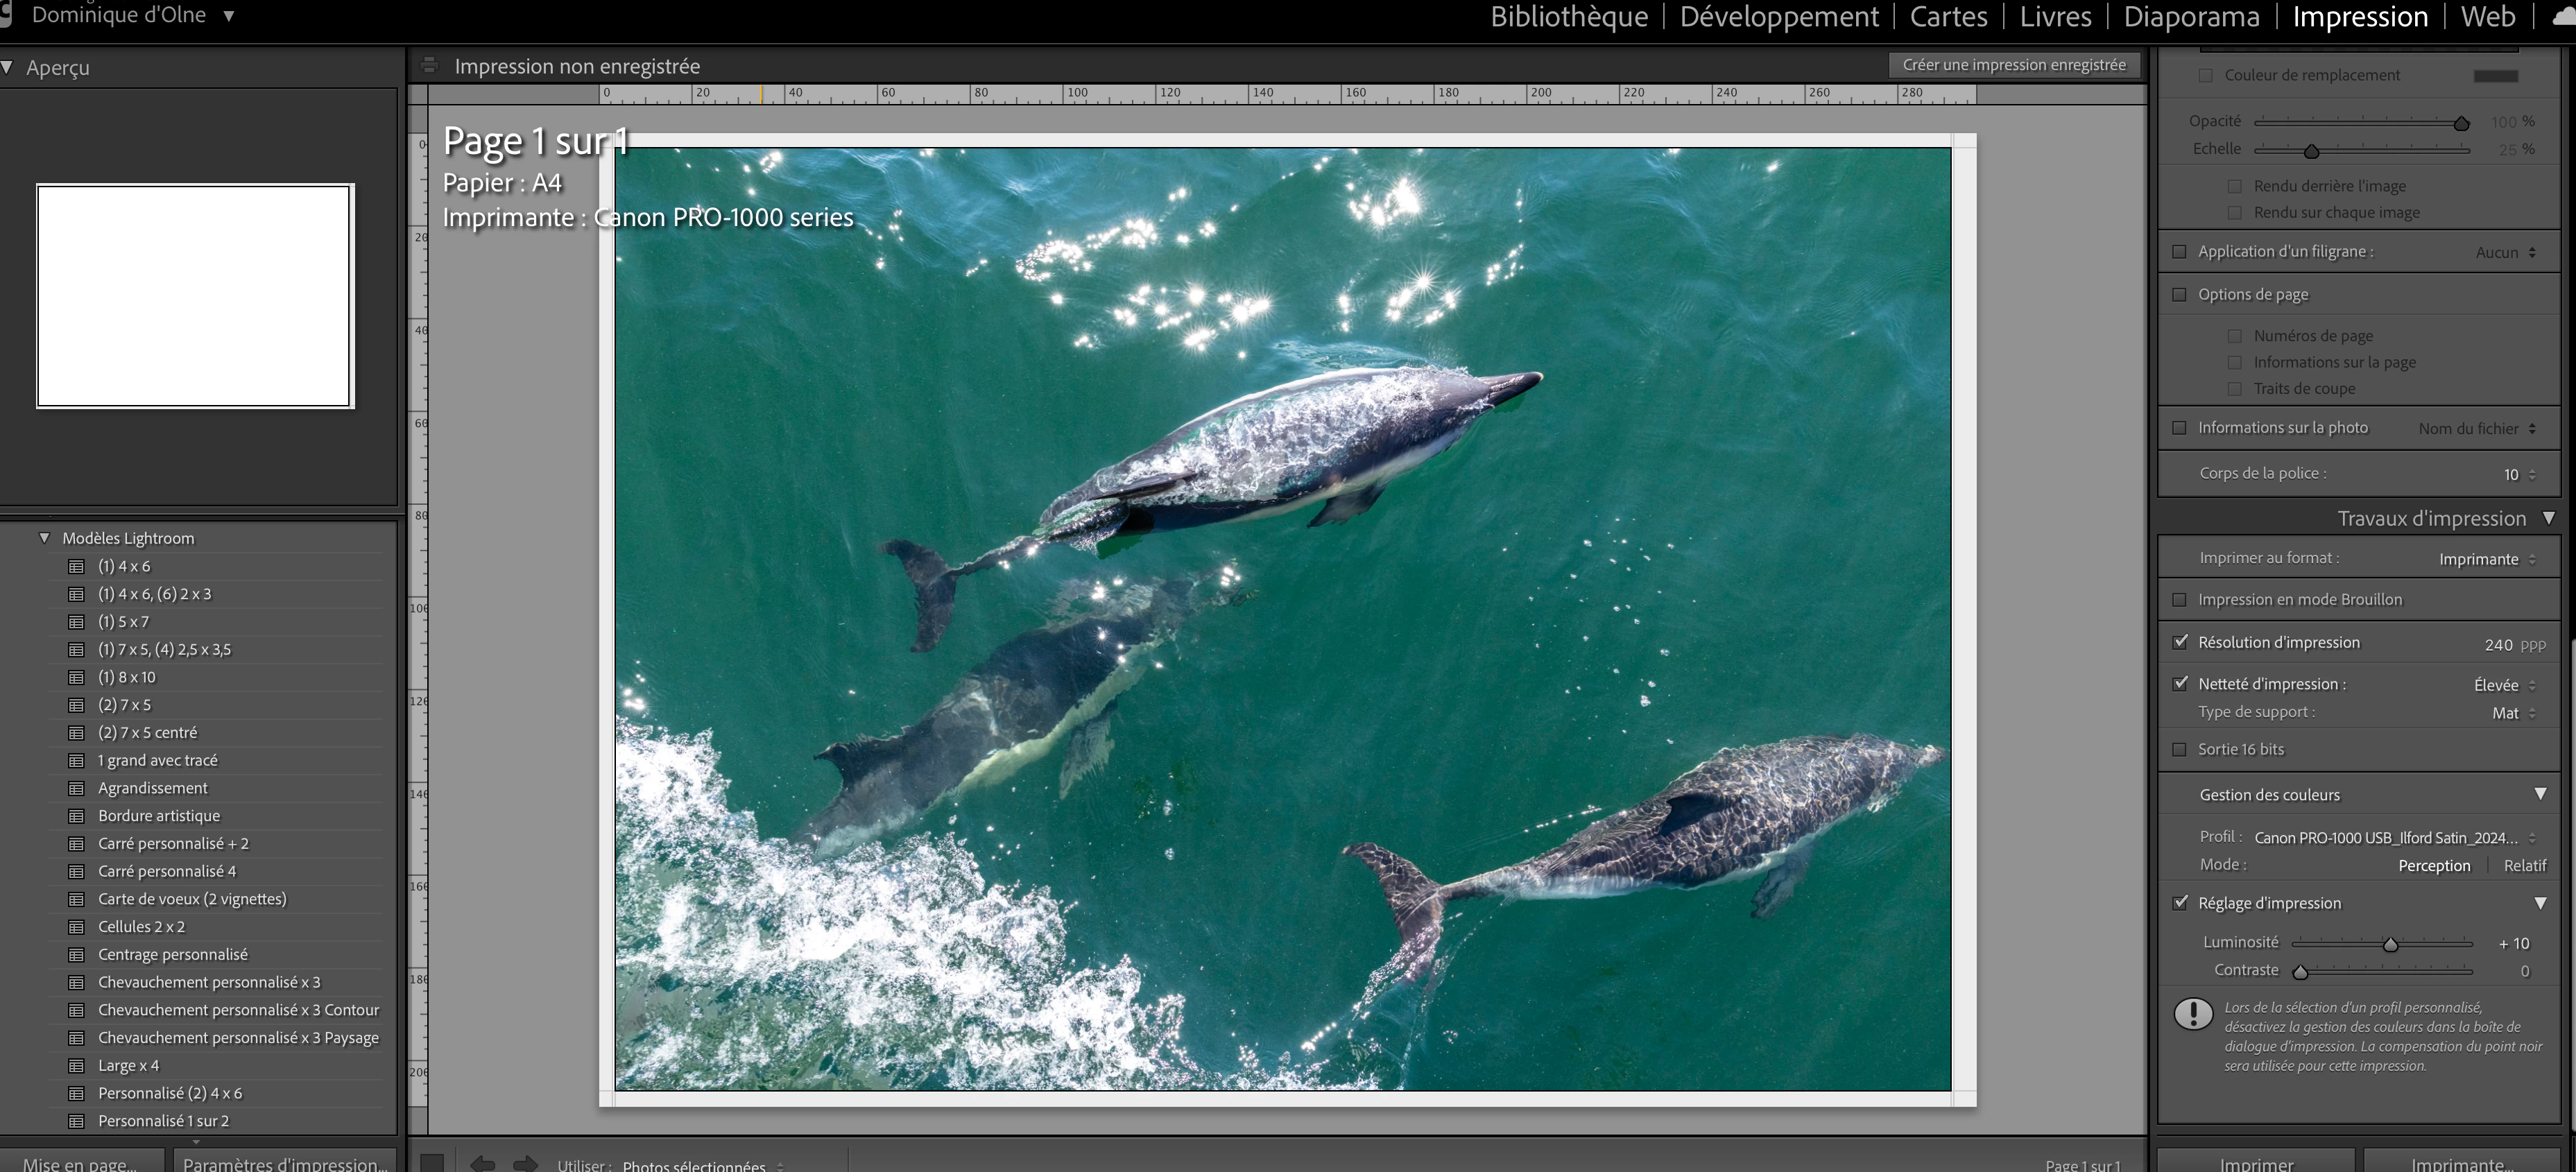2576x1172 pixels.
Task: Enable Impression en mode Brouillon checkbox
Action: (2180, 600)
